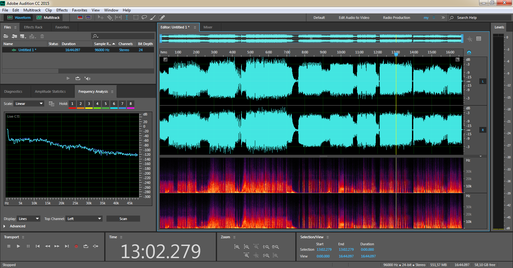Click the fade-out handle on the waveform
Viewport: 513px width, 268px height.
pos(458,59)
